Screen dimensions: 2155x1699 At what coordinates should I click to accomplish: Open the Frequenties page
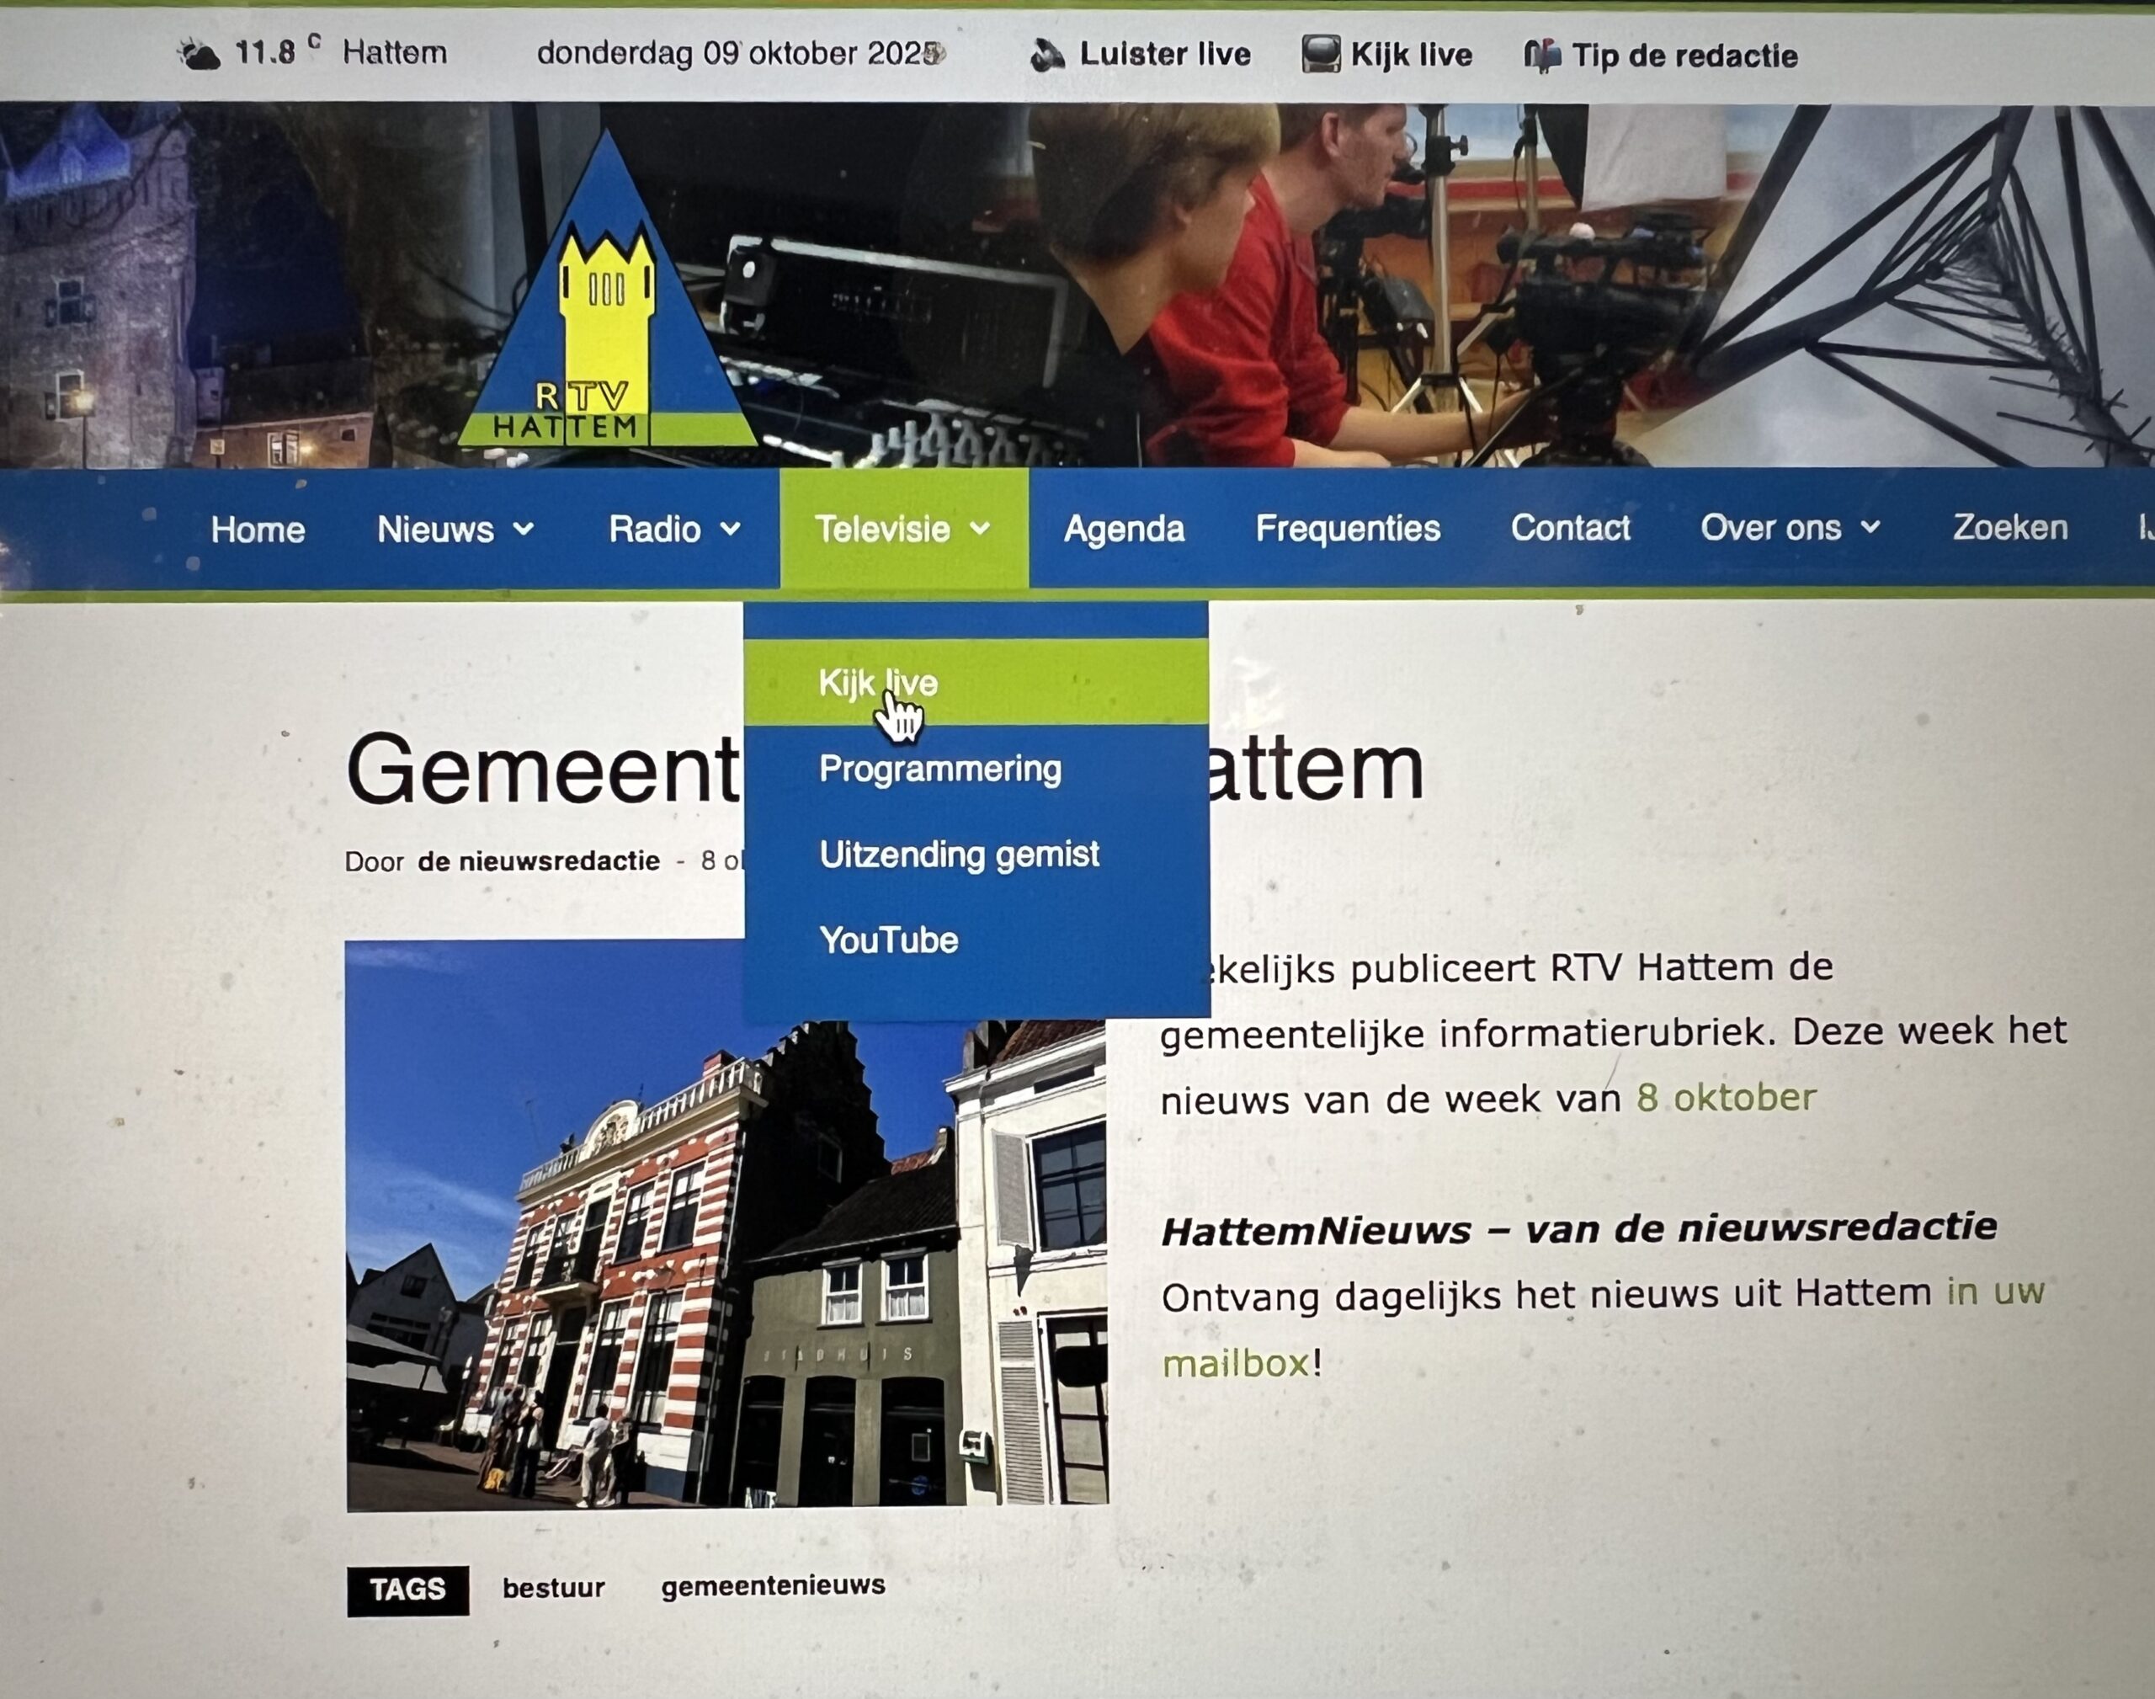[1348, 528]
